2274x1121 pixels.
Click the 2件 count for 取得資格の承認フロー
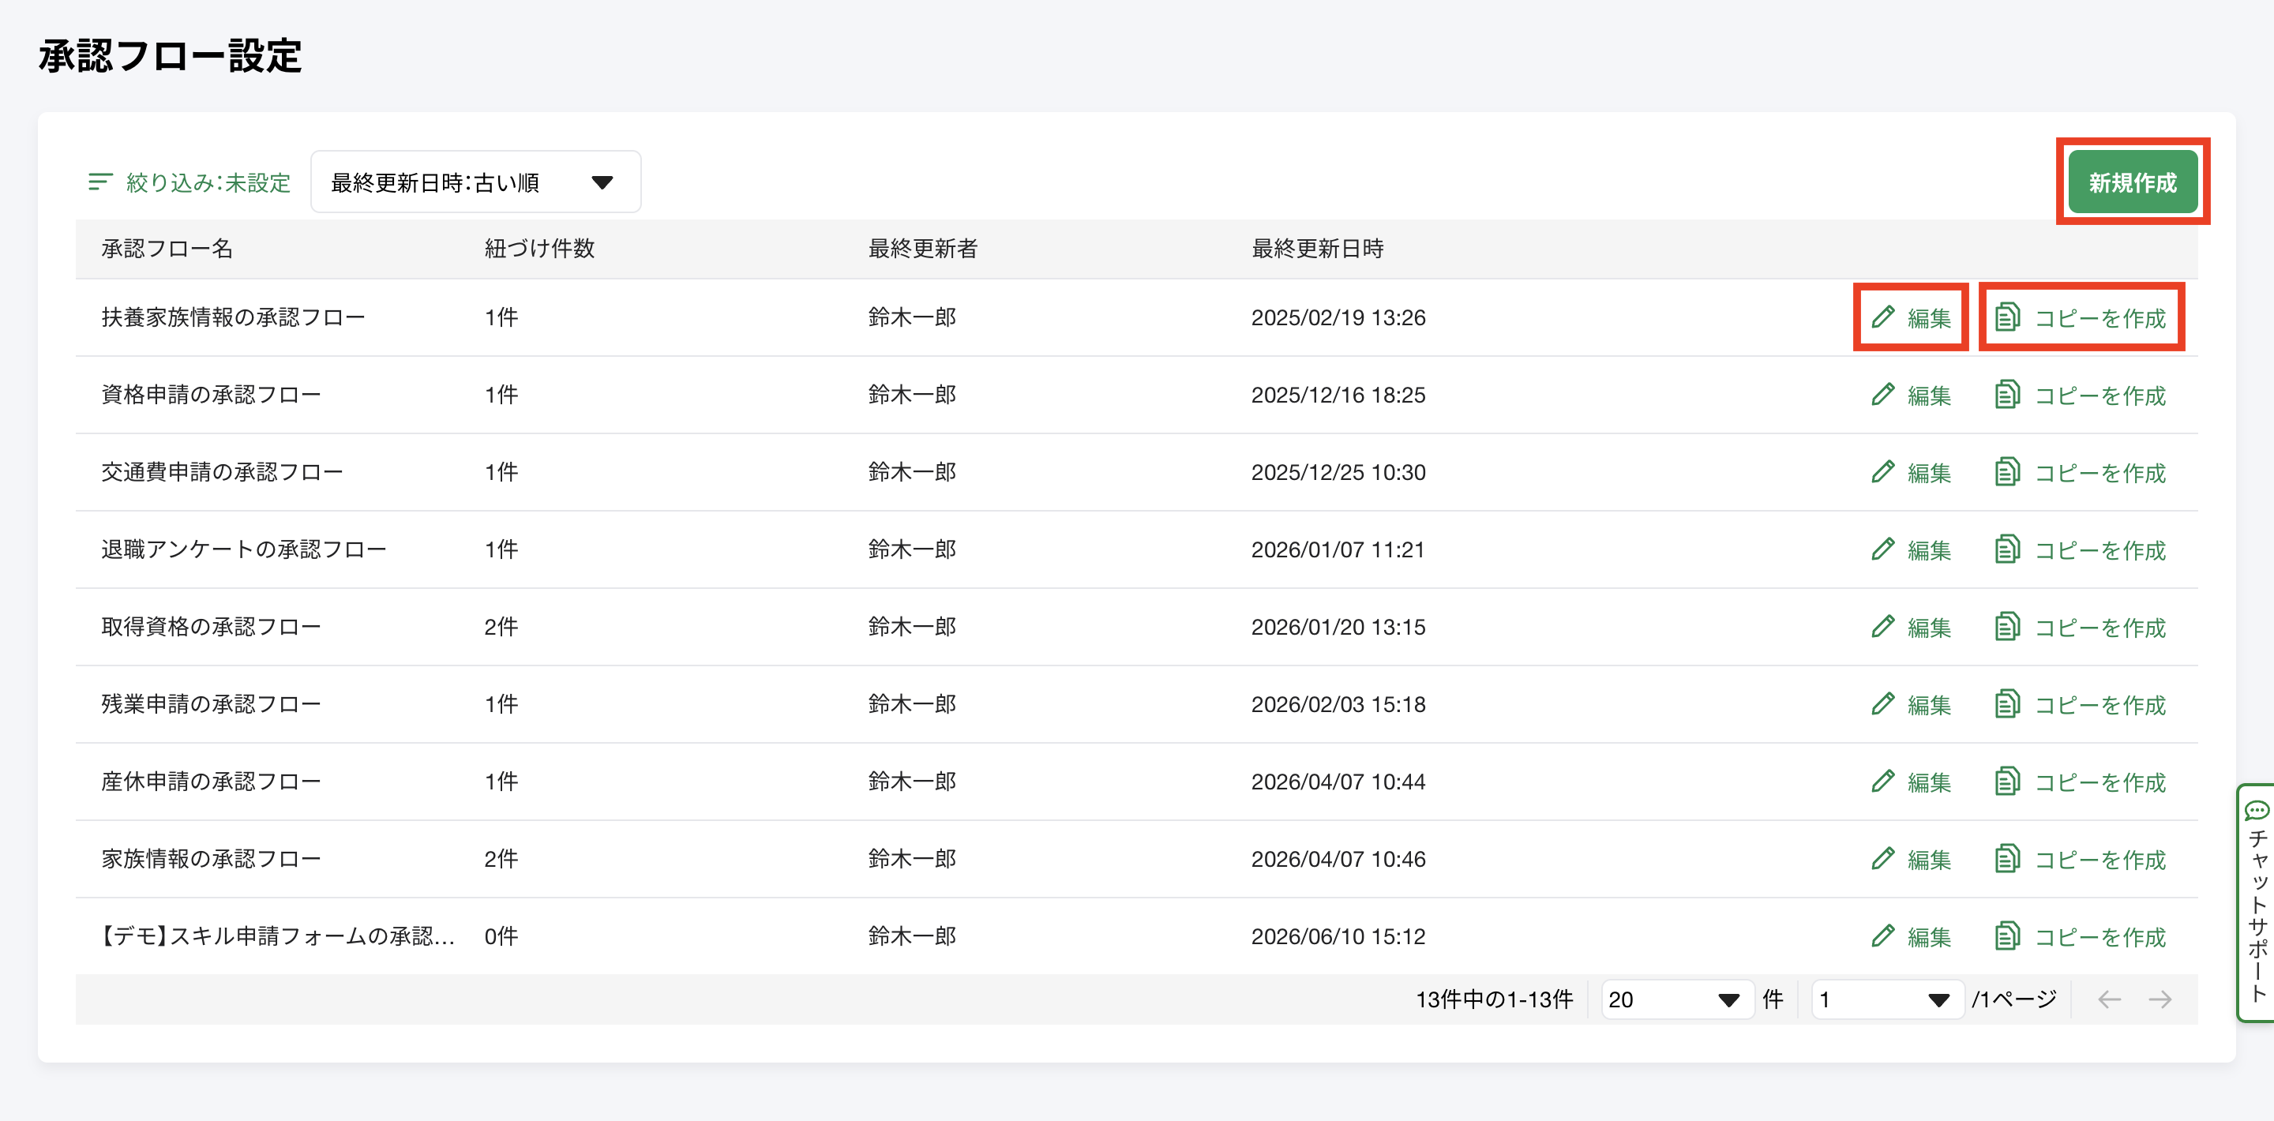click(x=501, y=627)
